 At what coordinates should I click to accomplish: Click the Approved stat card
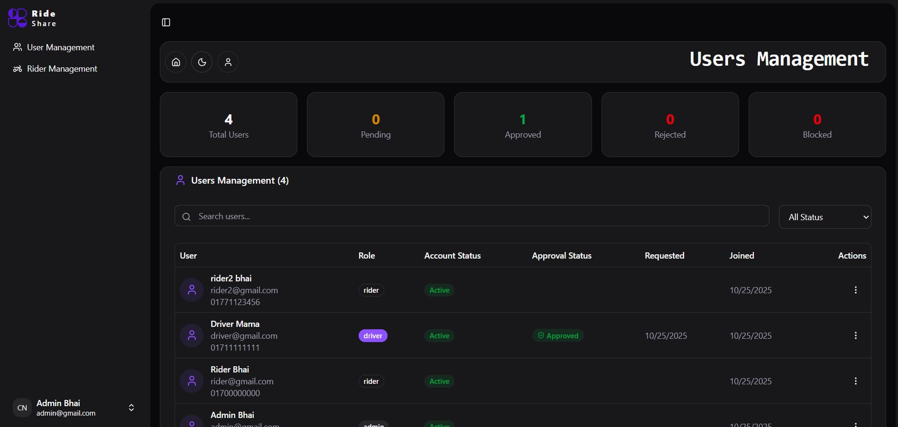pyautogui.click(x=523, y=125)
